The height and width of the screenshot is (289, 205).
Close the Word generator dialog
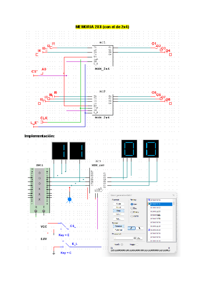click(x=174, y=195)
